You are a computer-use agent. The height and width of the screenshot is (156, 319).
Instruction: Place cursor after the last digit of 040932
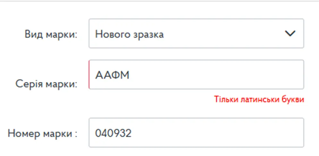coord(132,133)
